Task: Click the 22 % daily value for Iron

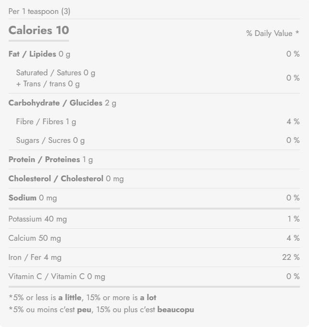Action: pos(290,257)
